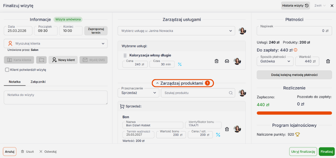Screen dimensions: 336x158
Task: Select the Notatka tab
Action: point(15,82)
